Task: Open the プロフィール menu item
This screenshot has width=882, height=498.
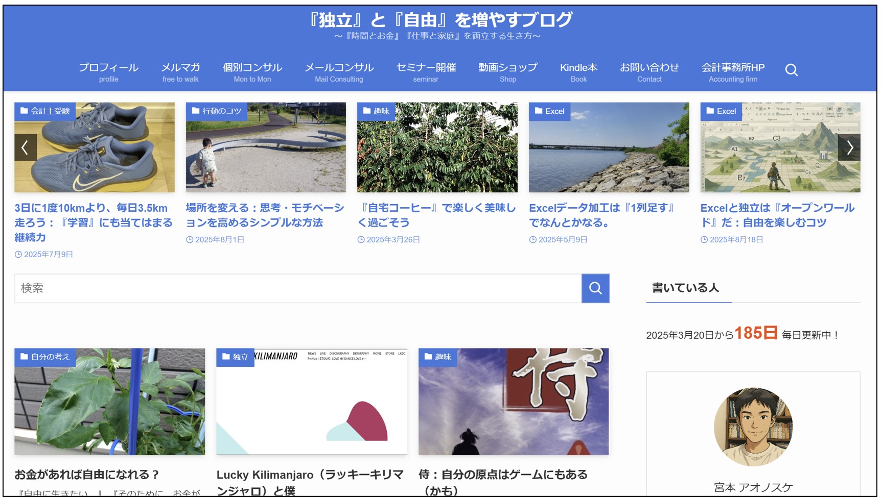Action: [108, 72]
